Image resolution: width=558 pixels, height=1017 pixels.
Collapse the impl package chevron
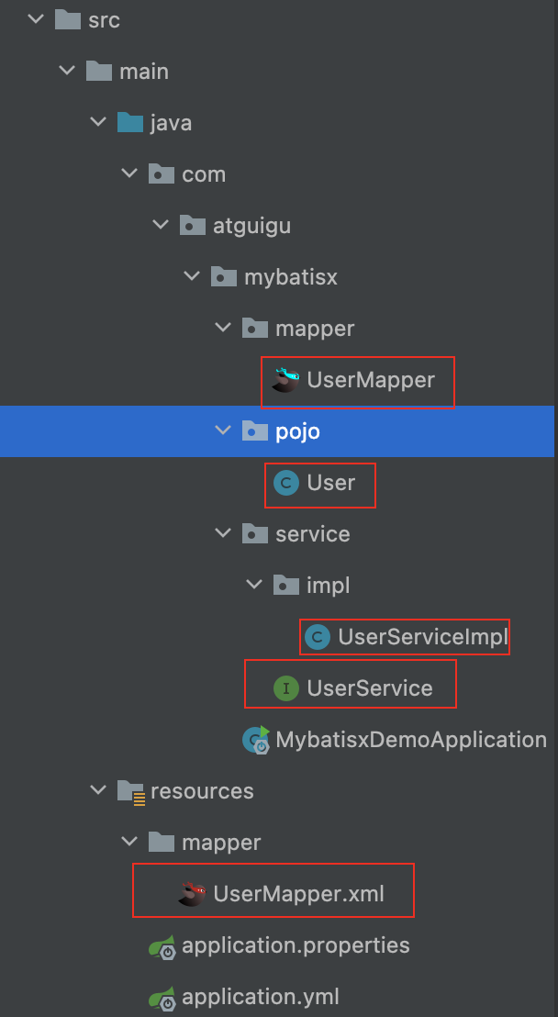[x=253, y=586]
